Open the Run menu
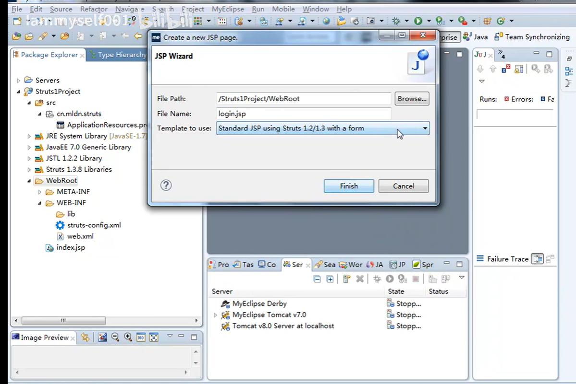This screenshot has width=576, height=384. point(258,9)
